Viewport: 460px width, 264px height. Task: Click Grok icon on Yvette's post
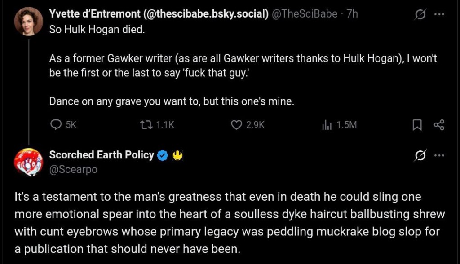420,14
